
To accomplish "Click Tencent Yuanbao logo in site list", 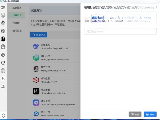I will [x=36, y=58].
